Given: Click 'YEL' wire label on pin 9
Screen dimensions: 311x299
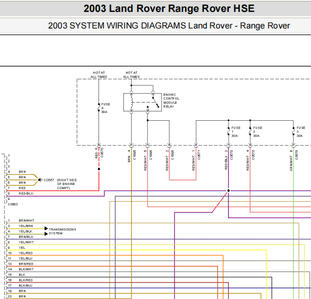Looking at the screenshot, I should (x=22, y=248).
